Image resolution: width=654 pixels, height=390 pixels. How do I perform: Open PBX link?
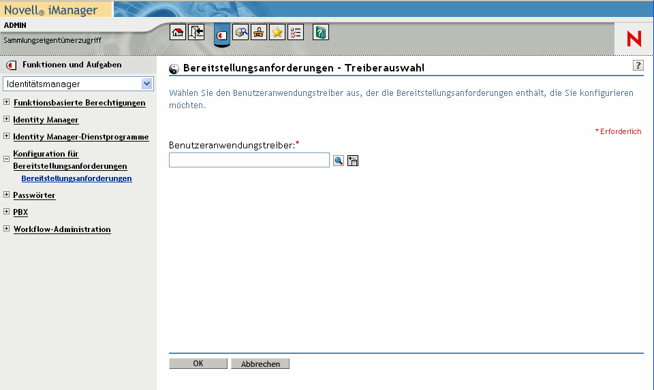tap(20, 212)
